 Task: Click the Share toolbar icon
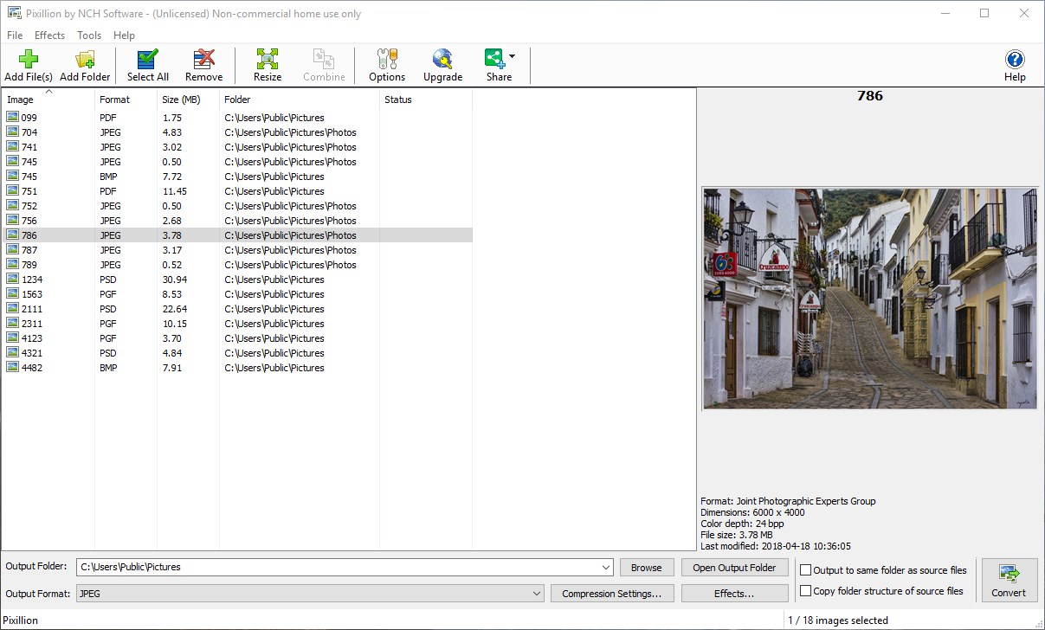pyautogui.click(x=494, y=59)
